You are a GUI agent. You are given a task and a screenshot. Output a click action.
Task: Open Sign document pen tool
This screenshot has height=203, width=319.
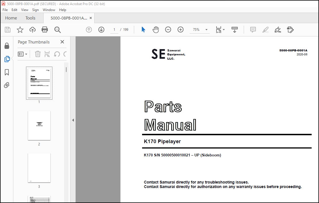coord(278,30)
